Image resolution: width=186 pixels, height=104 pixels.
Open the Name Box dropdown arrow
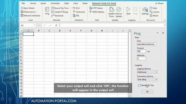coord(35,25)
